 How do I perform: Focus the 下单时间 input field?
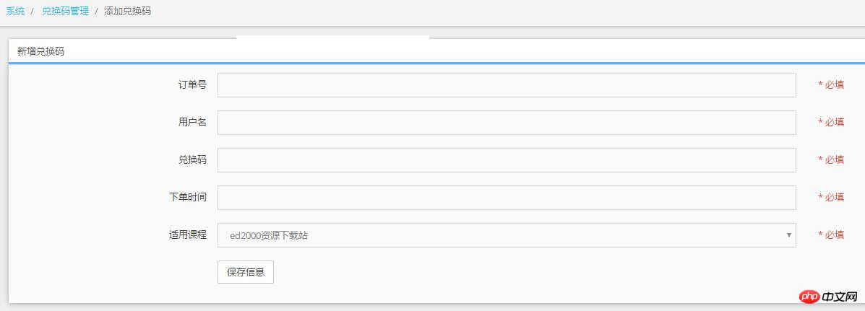(506, 198)
